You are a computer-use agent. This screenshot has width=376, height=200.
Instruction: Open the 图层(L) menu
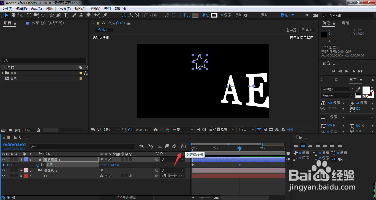(x=51, y=9)
